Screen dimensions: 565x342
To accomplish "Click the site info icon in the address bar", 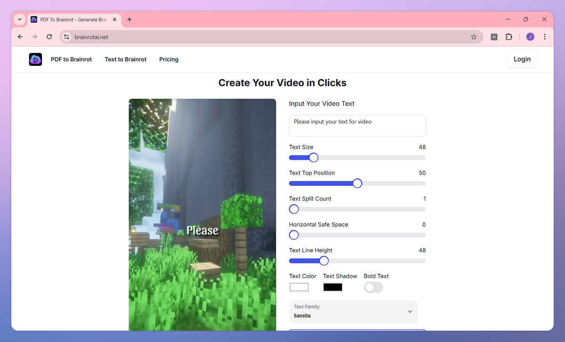I will click(66, 36).
